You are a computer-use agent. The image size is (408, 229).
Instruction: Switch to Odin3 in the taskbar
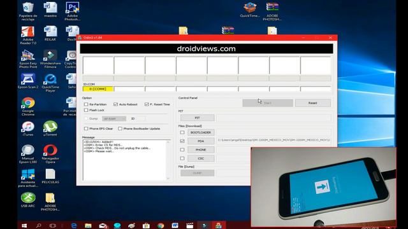[x=219, y=226]
